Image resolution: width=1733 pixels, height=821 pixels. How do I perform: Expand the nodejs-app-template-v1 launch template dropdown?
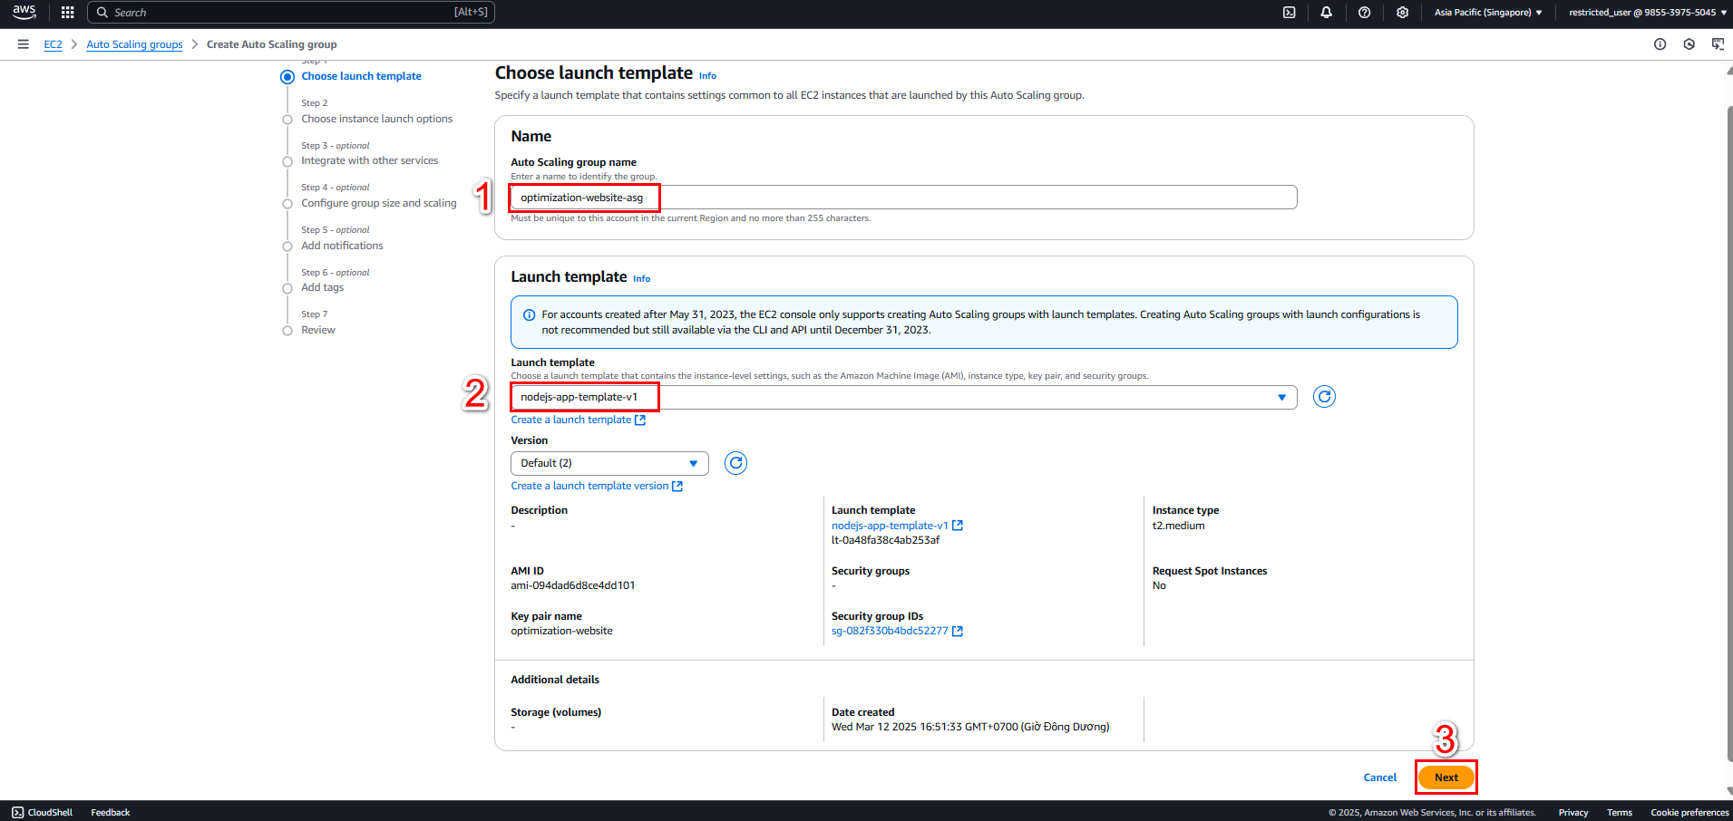coord(903,397)
